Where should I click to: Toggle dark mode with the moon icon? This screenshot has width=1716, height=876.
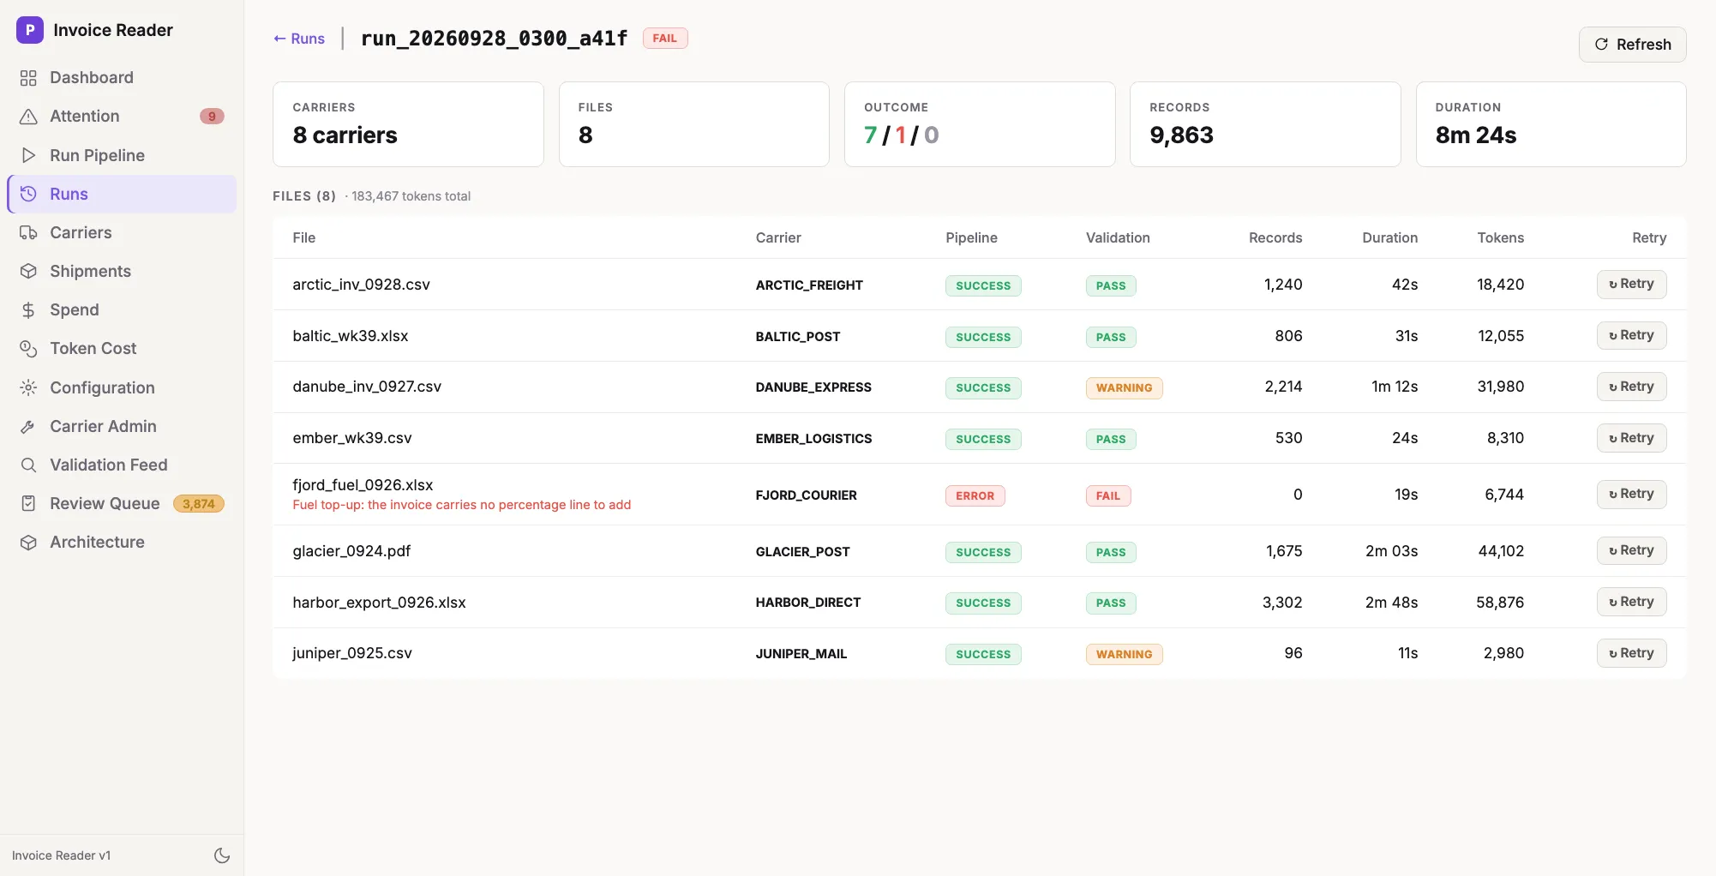(x=222, y=855)
